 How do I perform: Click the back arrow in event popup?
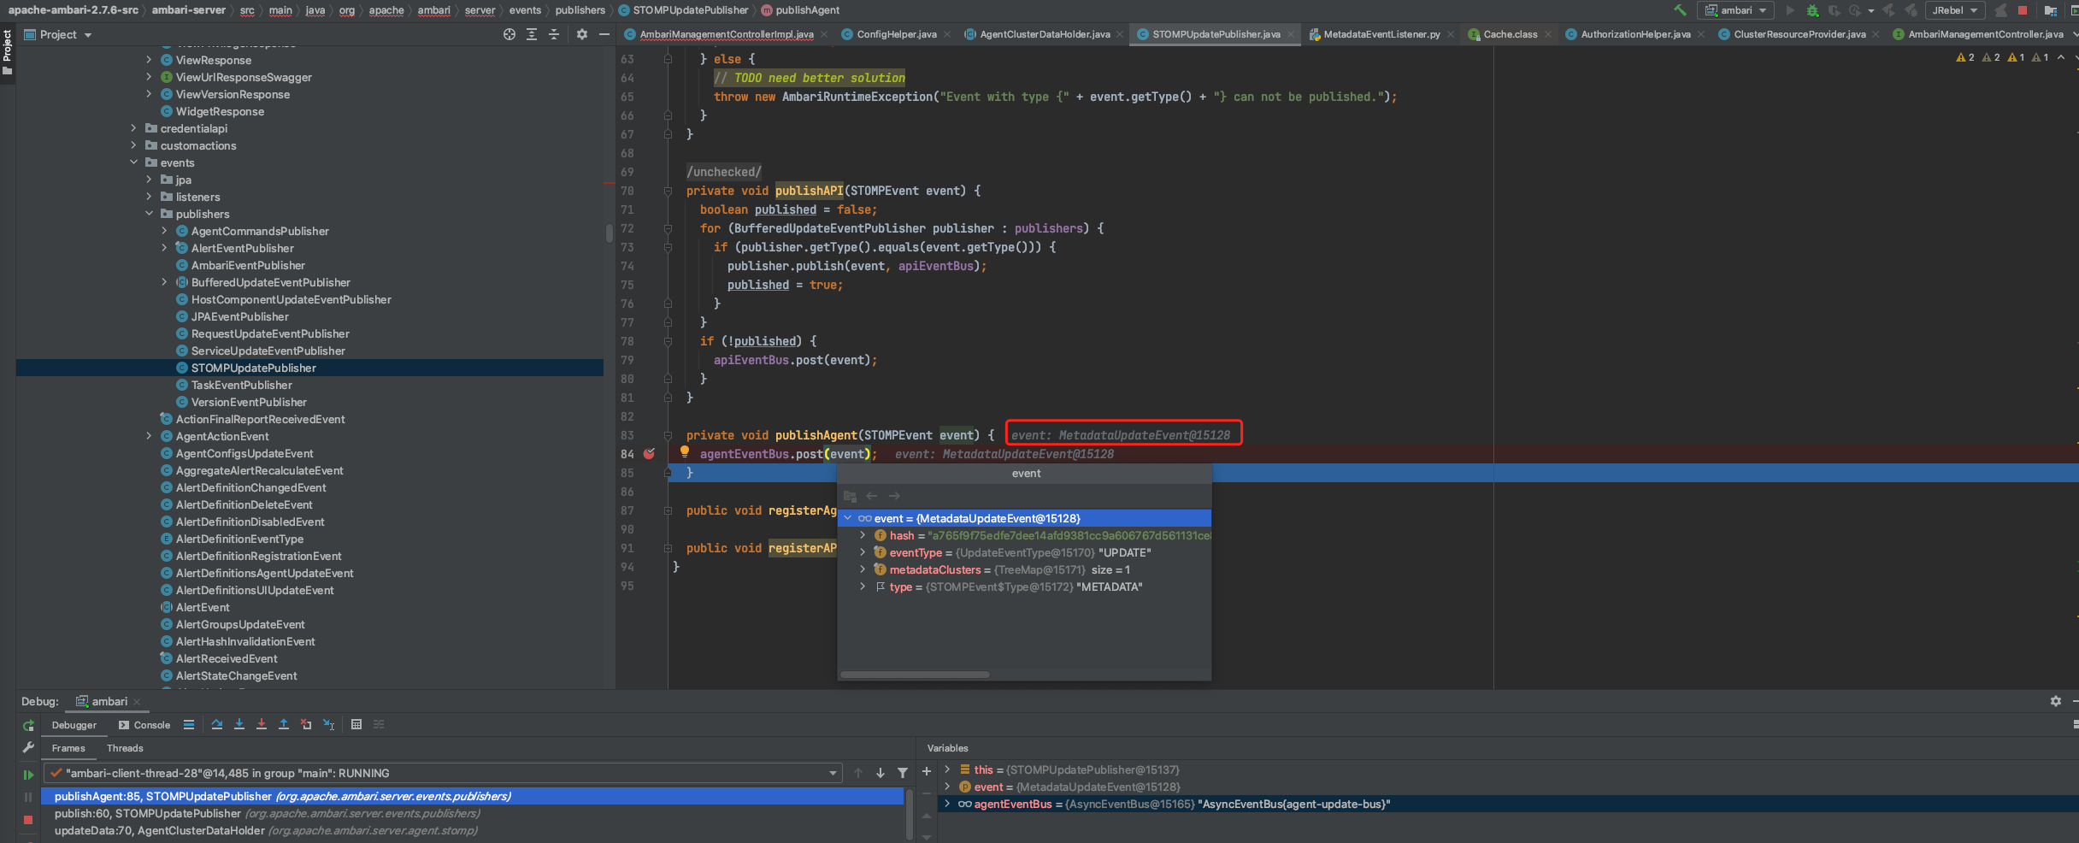pyautogui.click(x=872, y=496)
